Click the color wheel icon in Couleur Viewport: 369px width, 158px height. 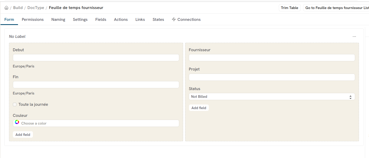(x=17, y=122)
